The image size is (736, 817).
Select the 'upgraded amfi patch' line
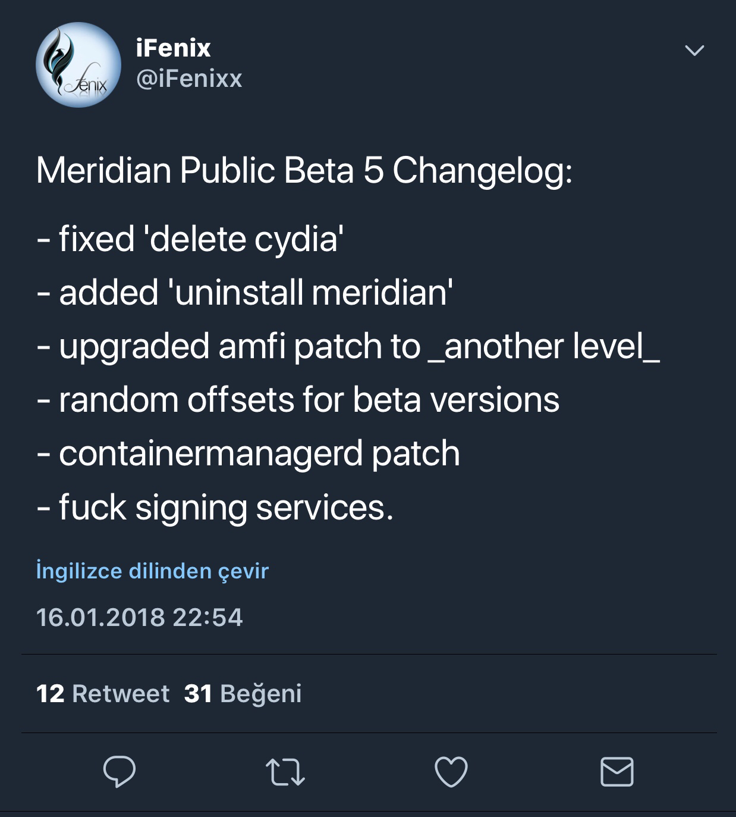[348, 346]
